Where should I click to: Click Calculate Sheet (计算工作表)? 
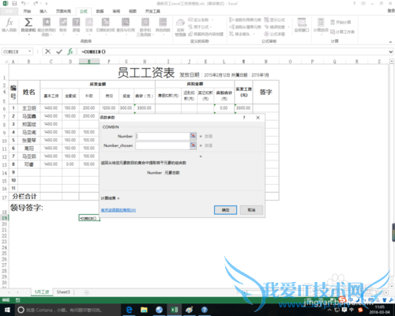pyautogui.click(x=342, y=32)
